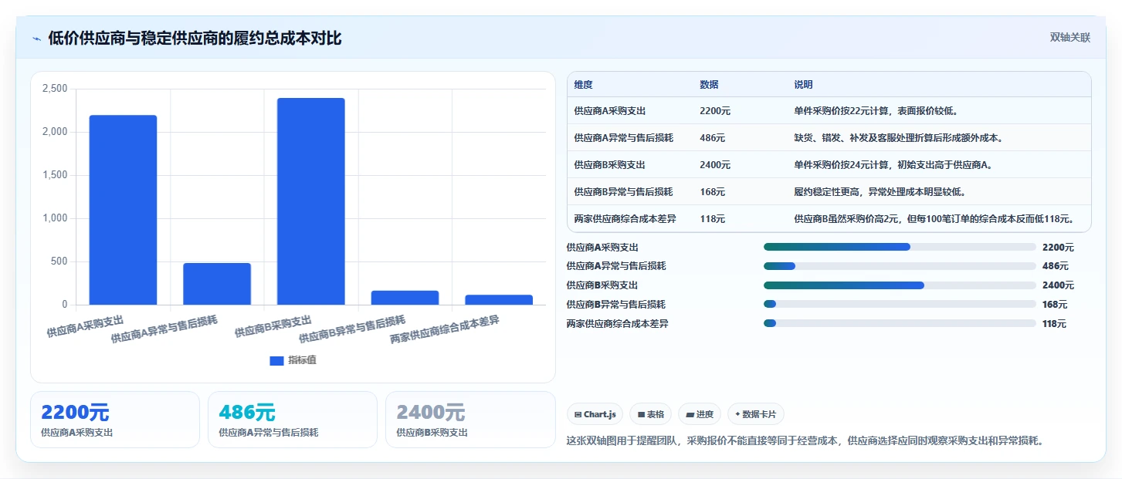This screenshot has height=479, width=1122.
Task: Click the 供应商B采购支出 bar in the chart
Action: click(311, 201)
